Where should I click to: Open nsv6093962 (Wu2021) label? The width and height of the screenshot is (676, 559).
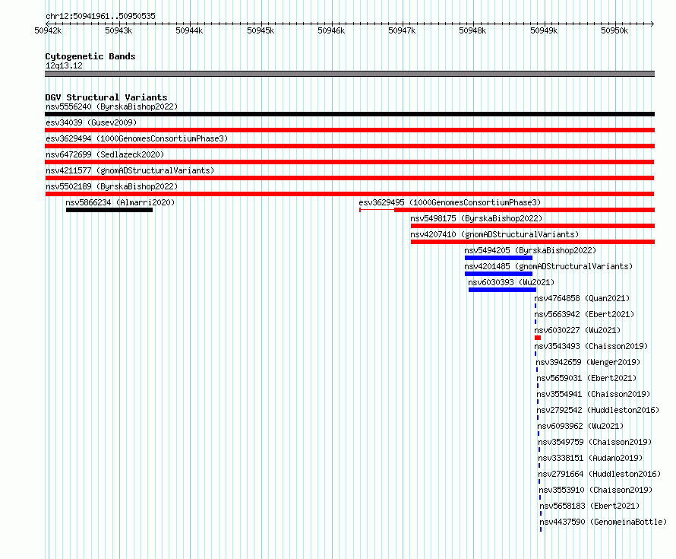580,426
